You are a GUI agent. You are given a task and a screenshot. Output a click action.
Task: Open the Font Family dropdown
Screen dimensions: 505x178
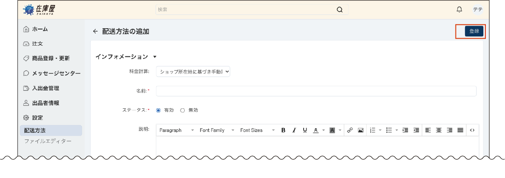click(217, 130)
